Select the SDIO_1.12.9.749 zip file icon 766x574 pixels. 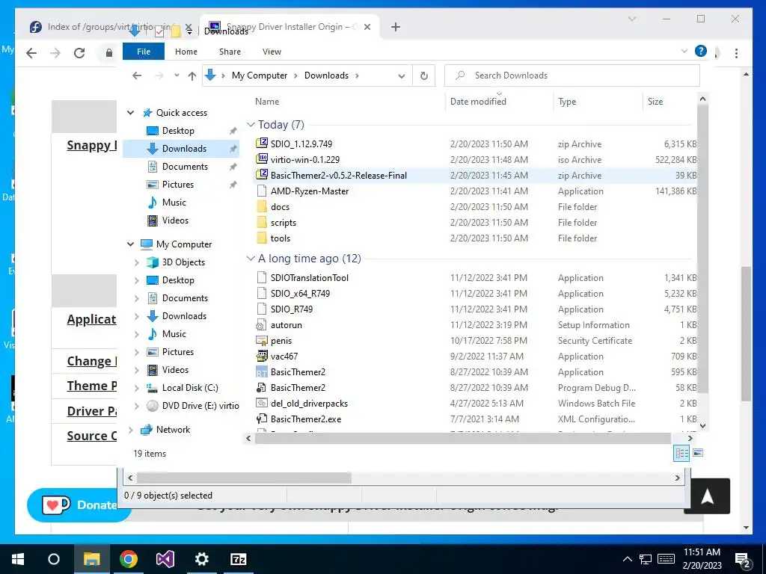click(262, 143)
